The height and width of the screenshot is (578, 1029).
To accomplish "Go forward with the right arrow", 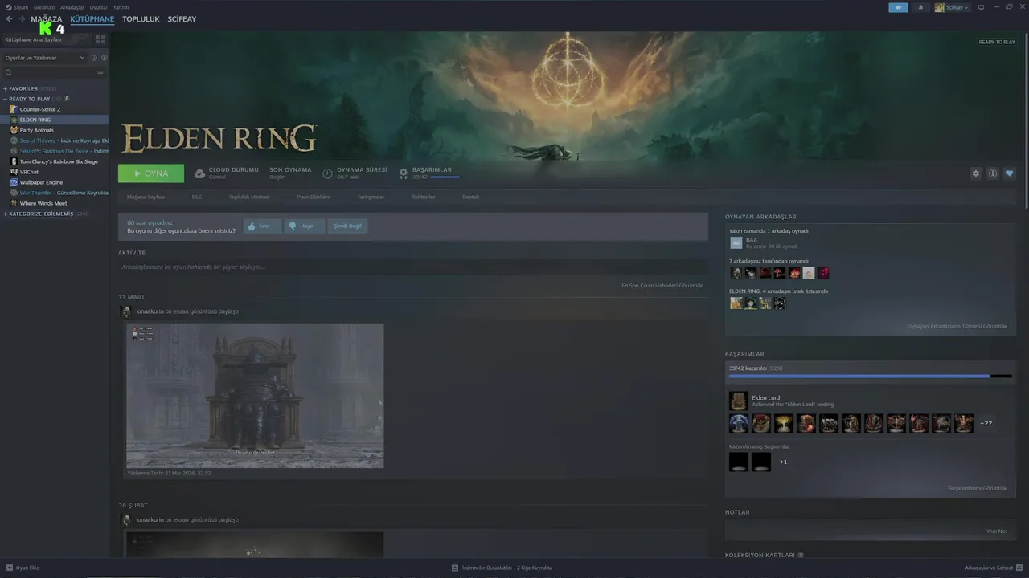I will 22,18.
